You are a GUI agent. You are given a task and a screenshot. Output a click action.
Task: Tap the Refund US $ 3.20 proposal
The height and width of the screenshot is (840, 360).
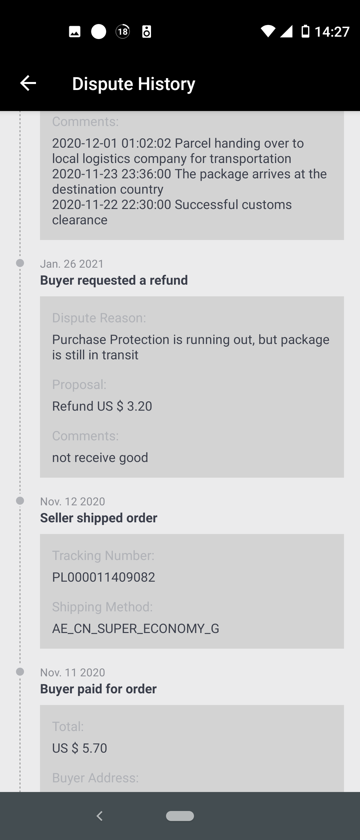point(102,406)
